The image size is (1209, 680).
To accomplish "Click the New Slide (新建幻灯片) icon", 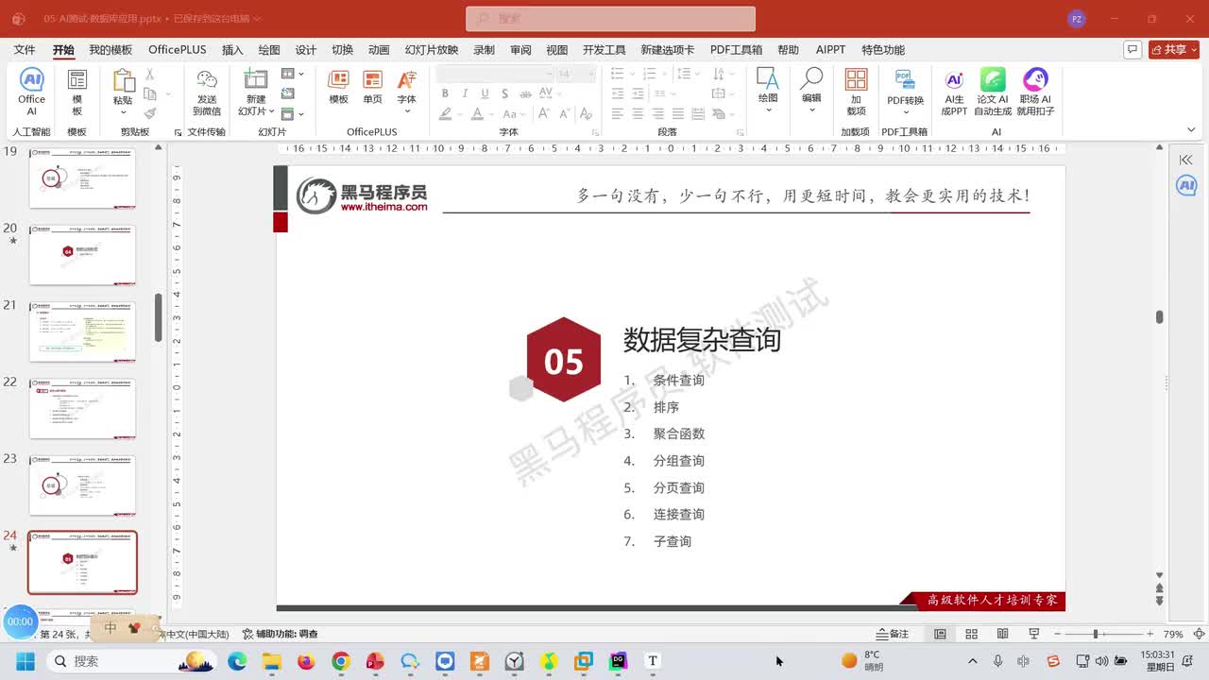I will point(256,80).
